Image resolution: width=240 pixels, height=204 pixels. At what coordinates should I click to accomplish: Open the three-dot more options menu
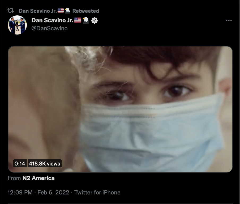coord(229,20)
